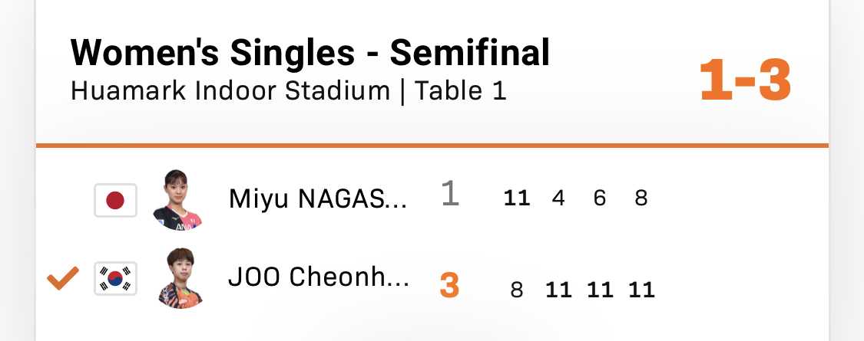The image size is (864, 341).
Task: Select Nagasaki's second game score of 4
Action: coord(558,198)
